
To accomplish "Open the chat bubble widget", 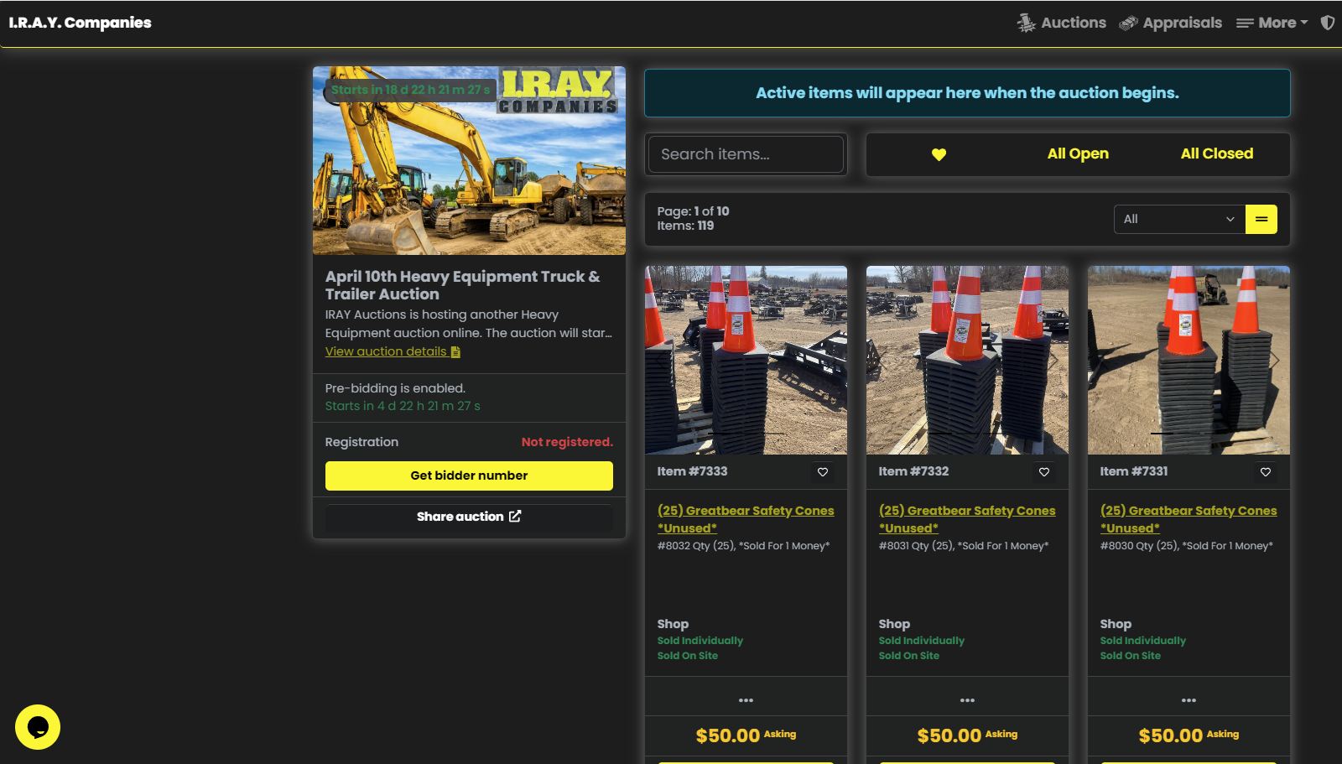I will click(38, 727).
